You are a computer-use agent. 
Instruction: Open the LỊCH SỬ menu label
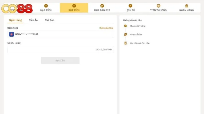pos(130,10)
